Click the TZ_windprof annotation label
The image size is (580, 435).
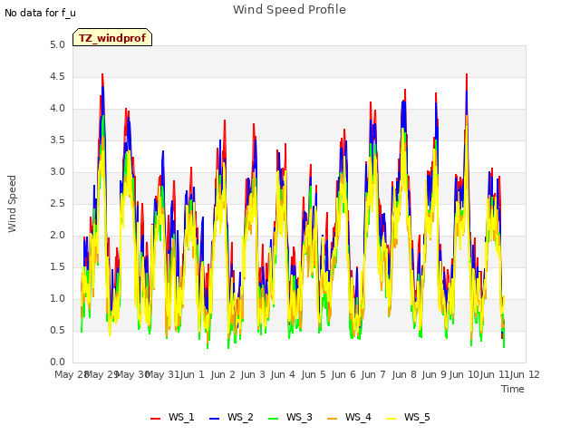pyautogui.click(x=112, y=37)
